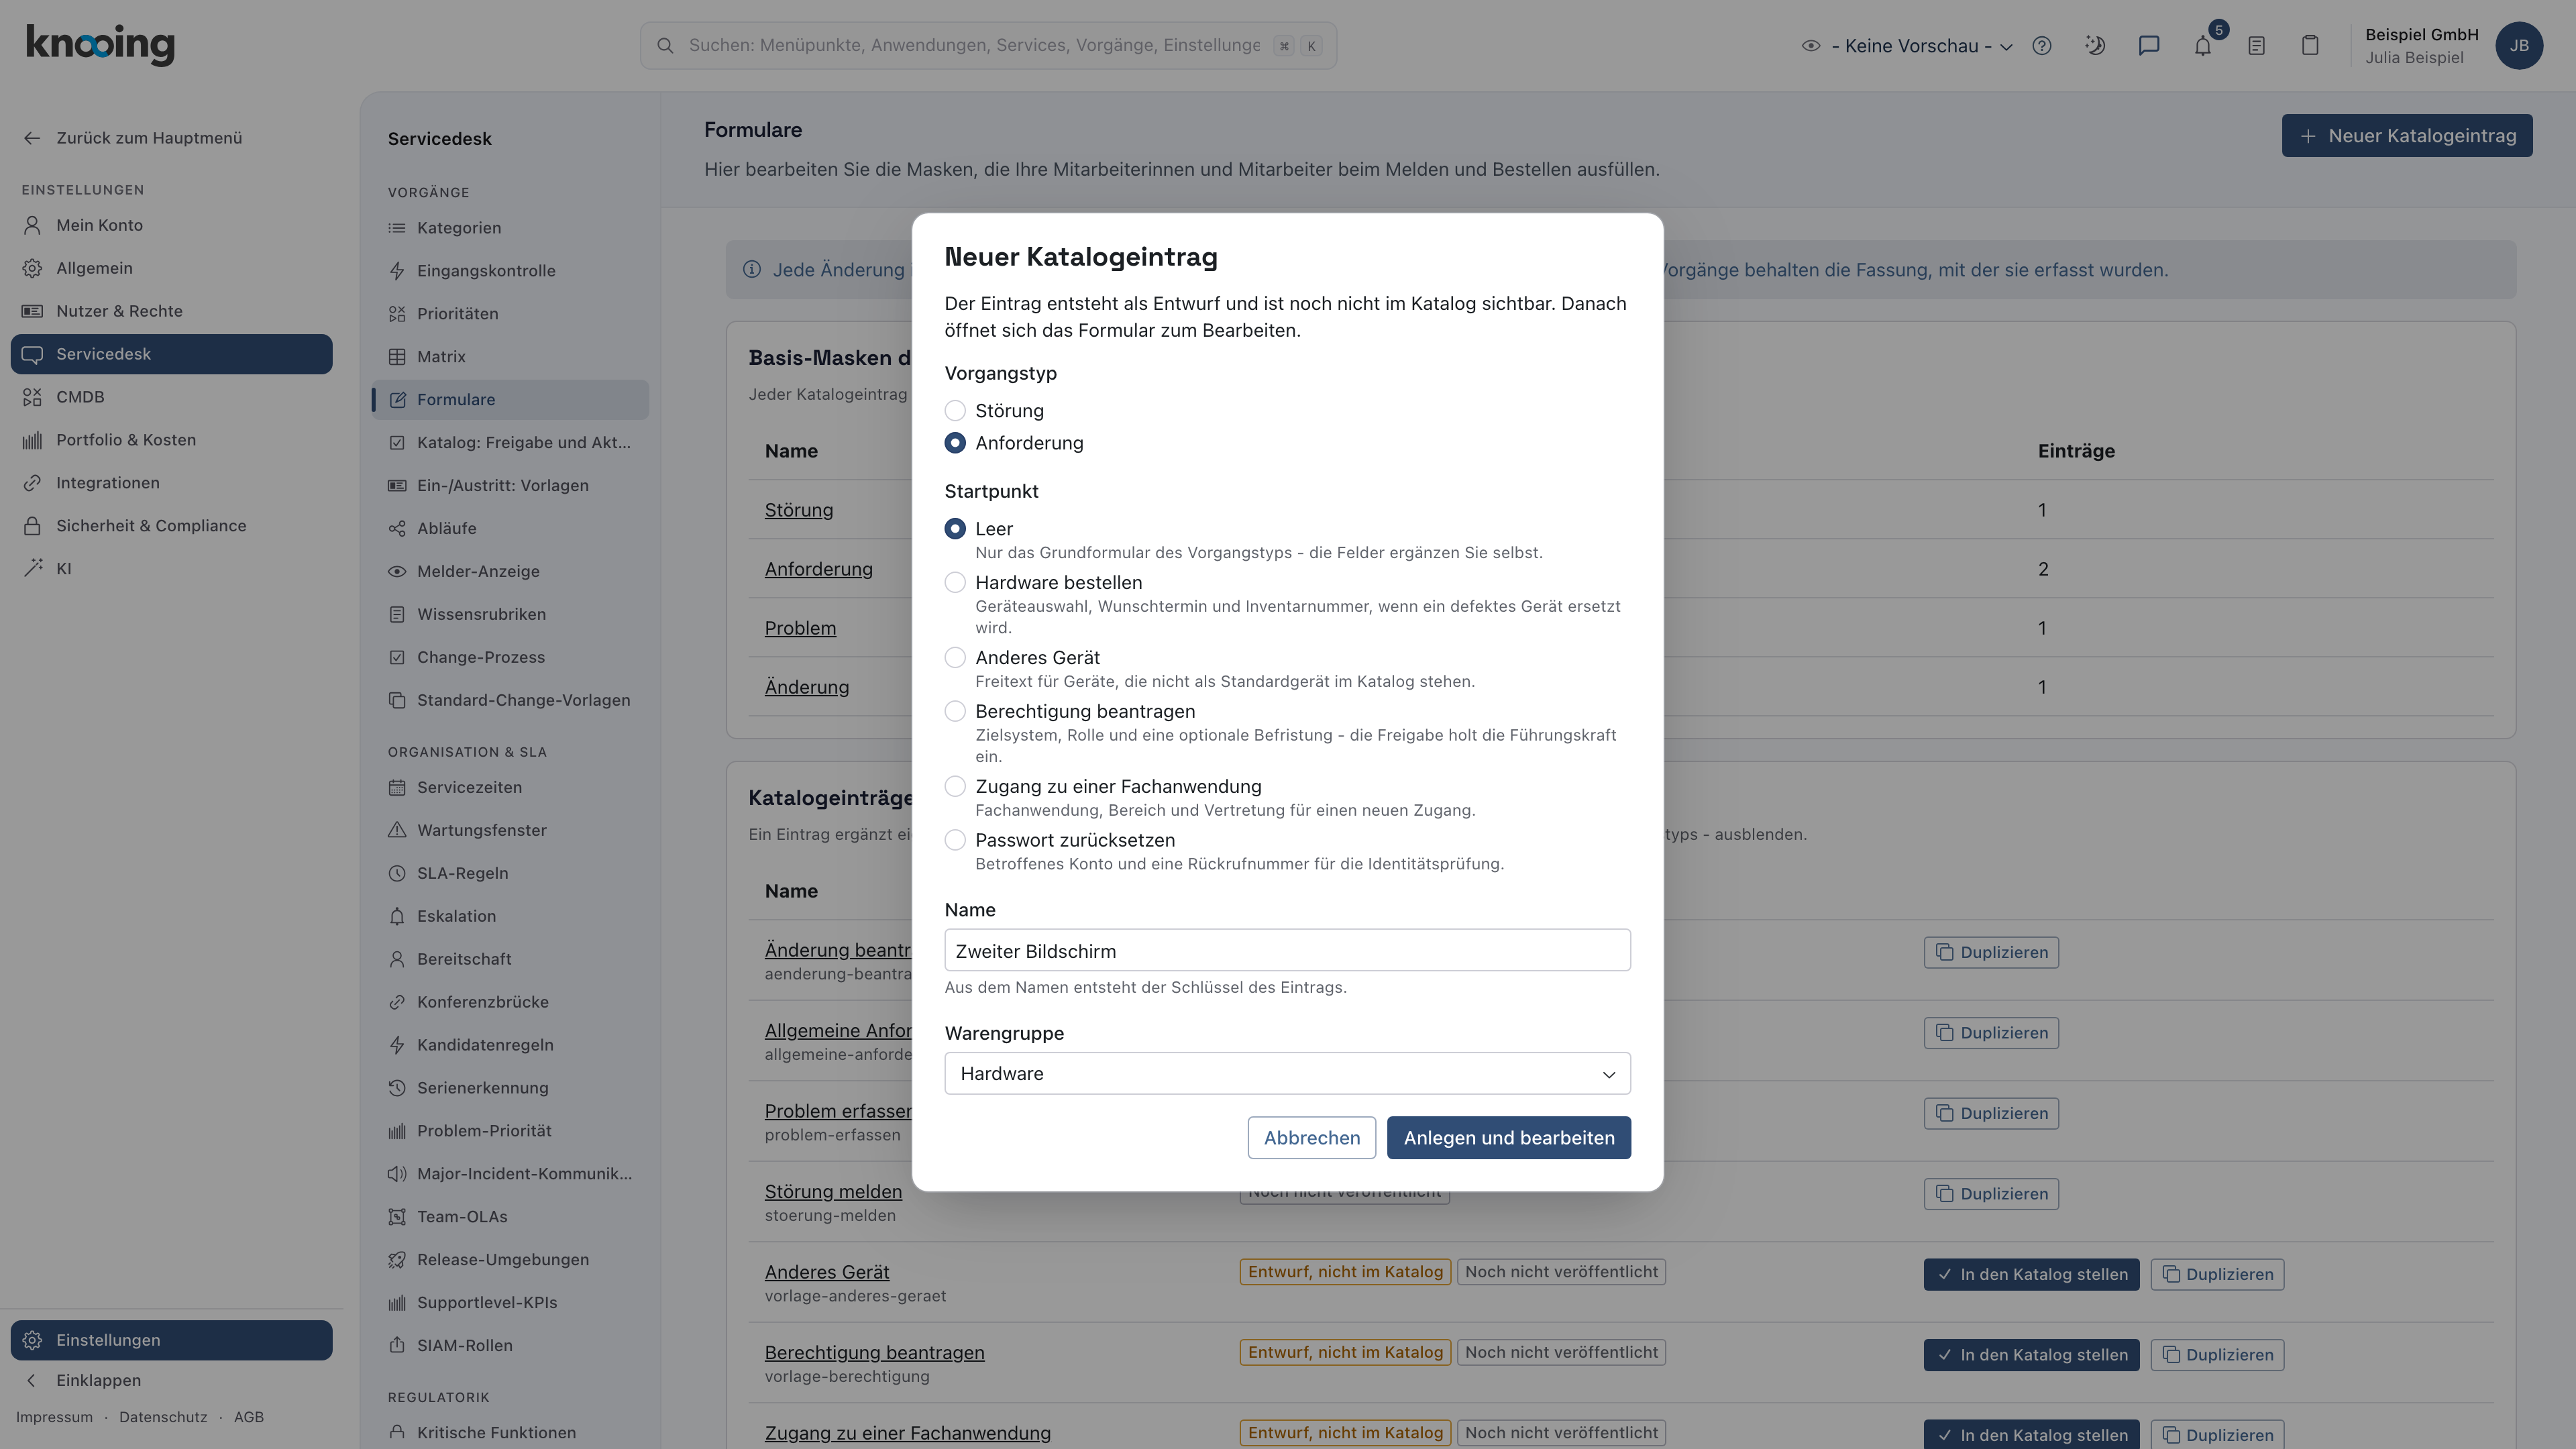Choose Hardware bestellen as Startpunkt
Viewport: 2576px width, 1449px height.
point(955,583)
